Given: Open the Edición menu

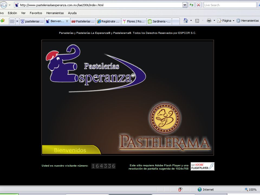Looking at the screenshot, I should 12,13.
